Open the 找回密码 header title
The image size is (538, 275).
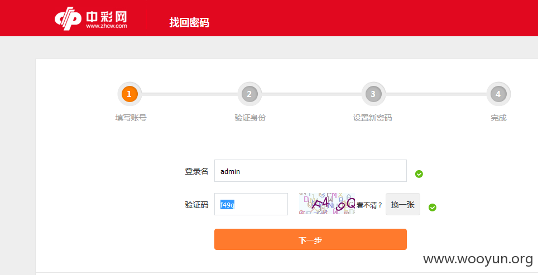(189, 23)
